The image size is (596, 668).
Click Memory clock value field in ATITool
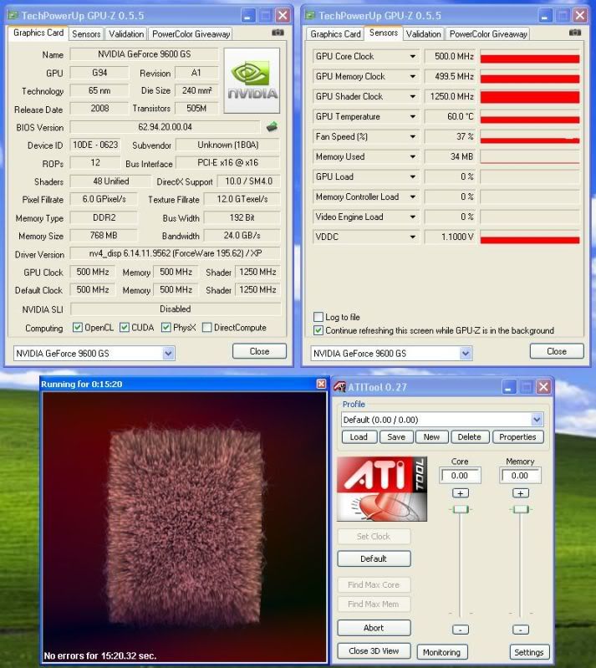pos(520,476)
